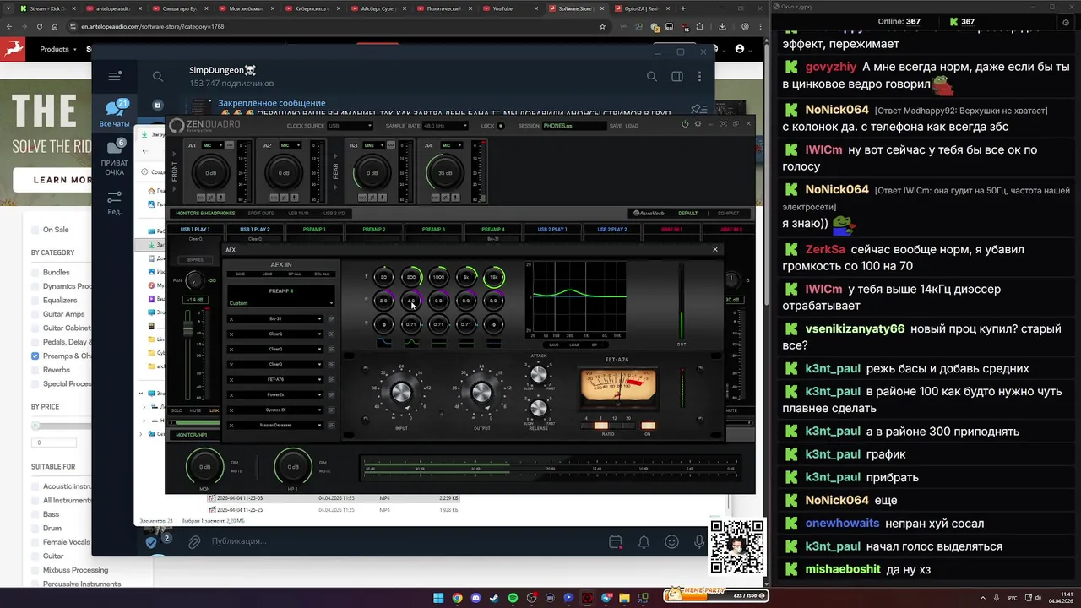Open the Custom preset dropdown in AFX

(x=281, y=303)
